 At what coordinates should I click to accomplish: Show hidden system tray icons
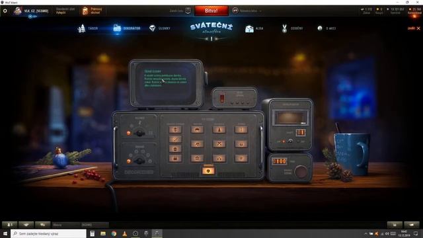coord(365,233)
